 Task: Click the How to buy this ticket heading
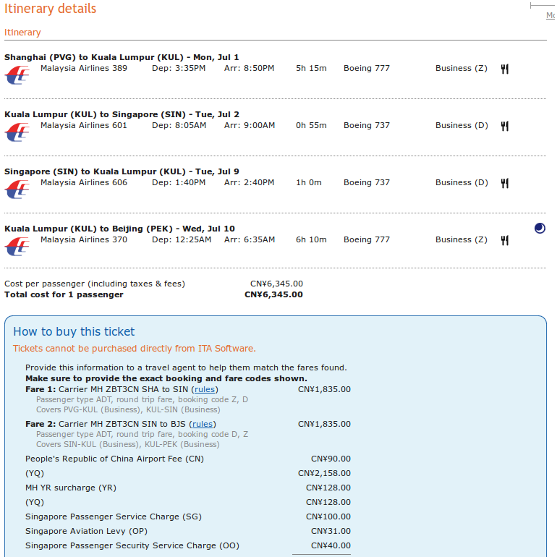pyautogui.click(x=74, y=331)
